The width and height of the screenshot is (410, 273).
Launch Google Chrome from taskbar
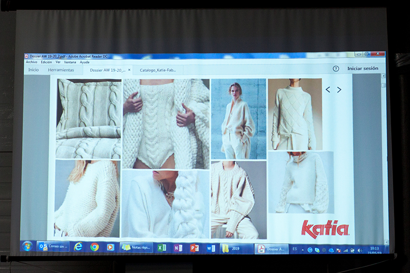(x=94, y=247)
